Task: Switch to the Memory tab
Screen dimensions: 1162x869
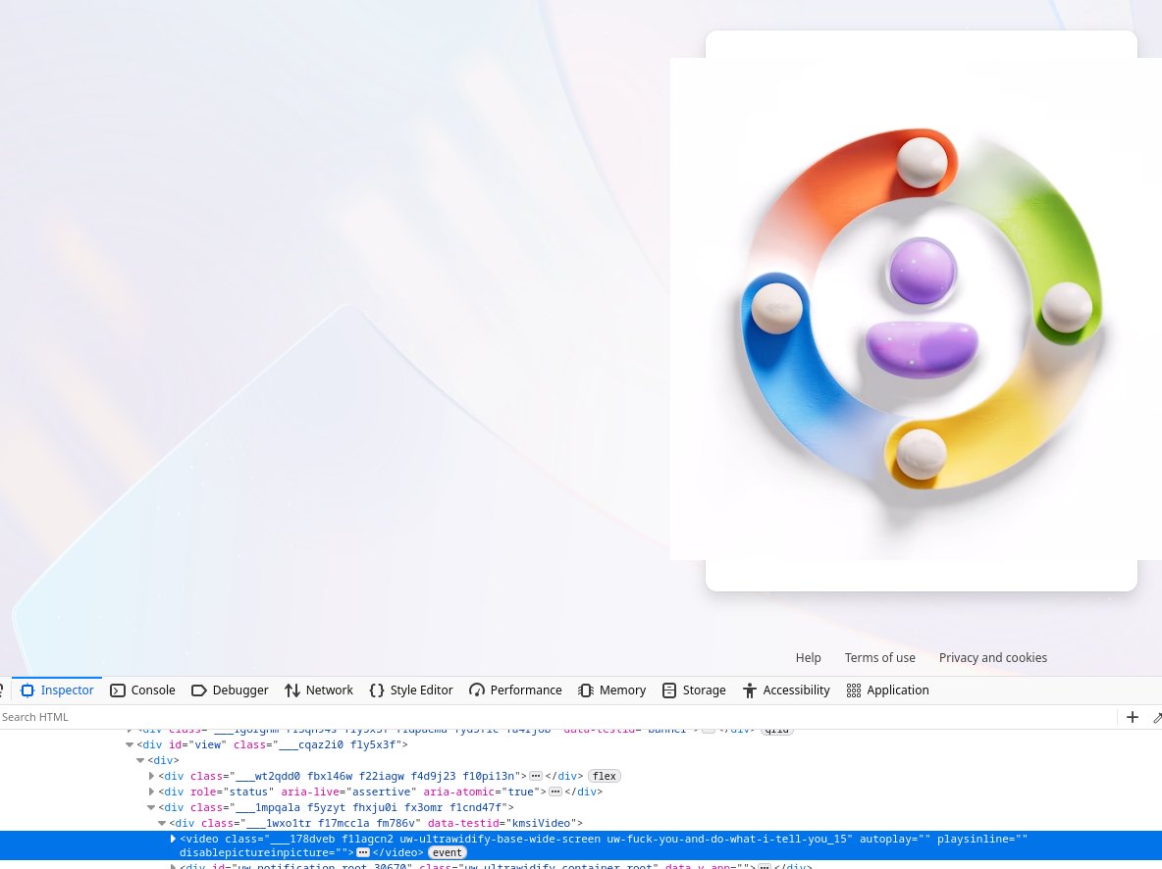Action: pyautogui.click(x=611, y=690)
